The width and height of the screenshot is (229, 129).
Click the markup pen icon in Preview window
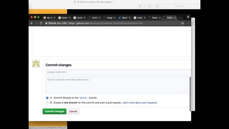(x=140, y=6)
